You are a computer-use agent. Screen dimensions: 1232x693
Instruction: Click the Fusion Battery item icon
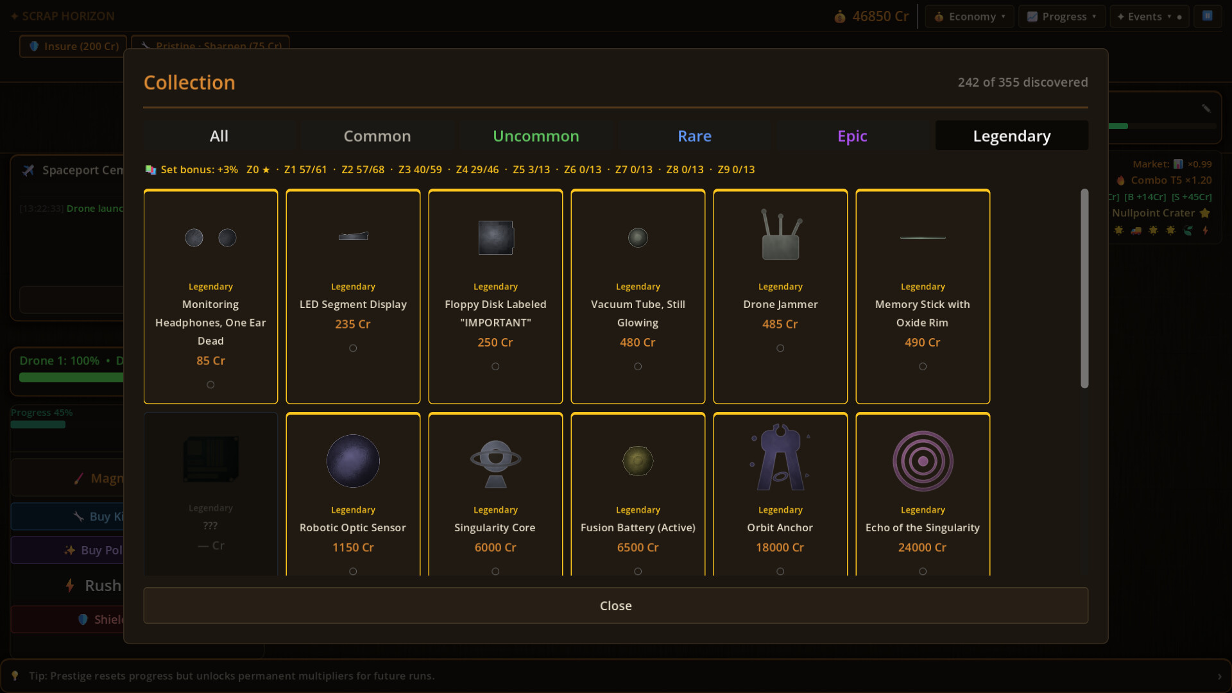coord(638,461)
